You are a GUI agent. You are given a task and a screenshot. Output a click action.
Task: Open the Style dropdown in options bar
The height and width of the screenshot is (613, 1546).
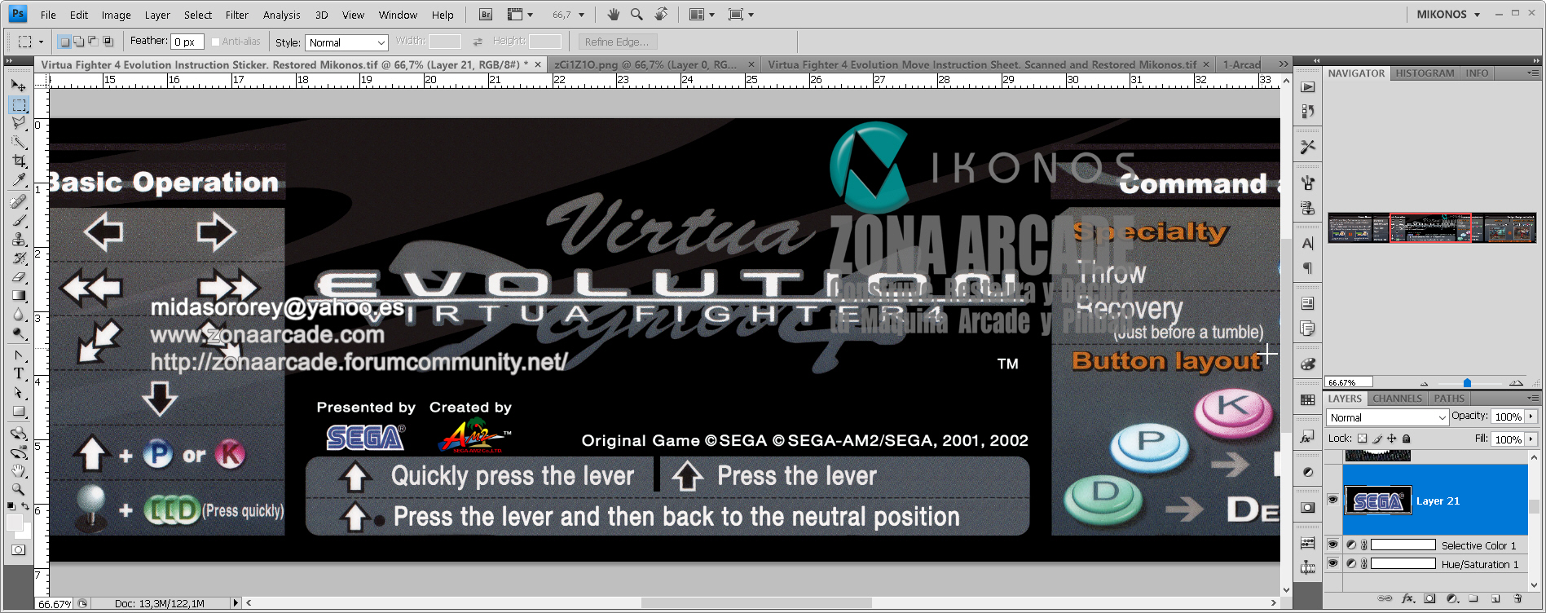click(x=346, y=42)
